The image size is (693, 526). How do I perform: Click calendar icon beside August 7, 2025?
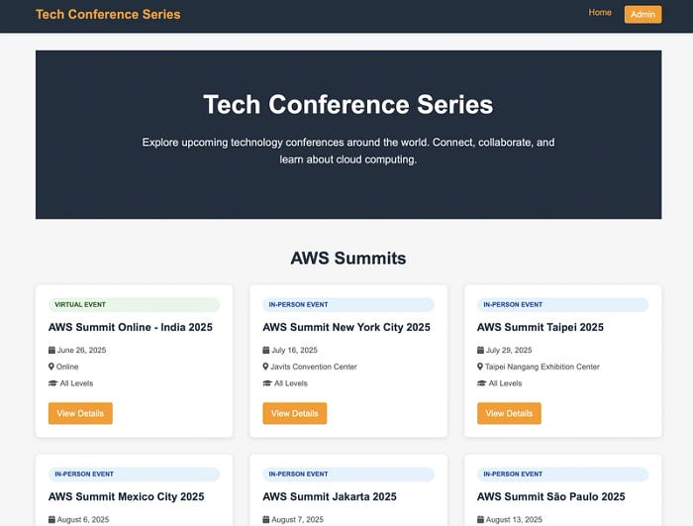[266, 519]
